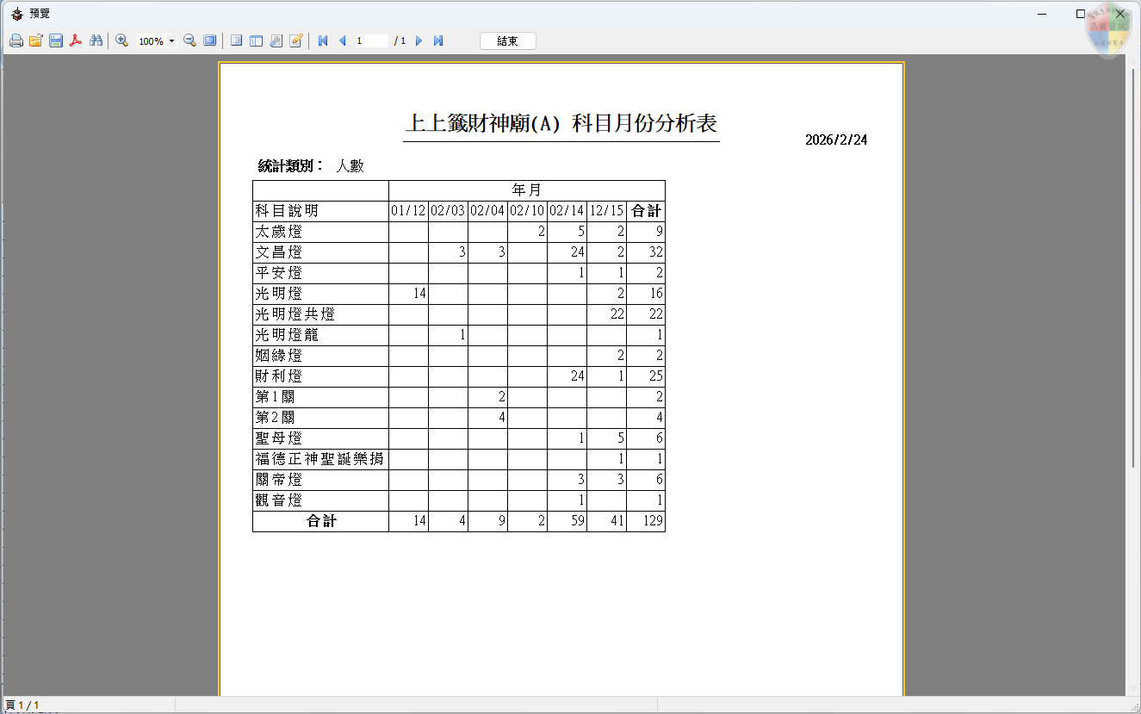
Task: Export the report to PDF
Action: click(76, 40)
